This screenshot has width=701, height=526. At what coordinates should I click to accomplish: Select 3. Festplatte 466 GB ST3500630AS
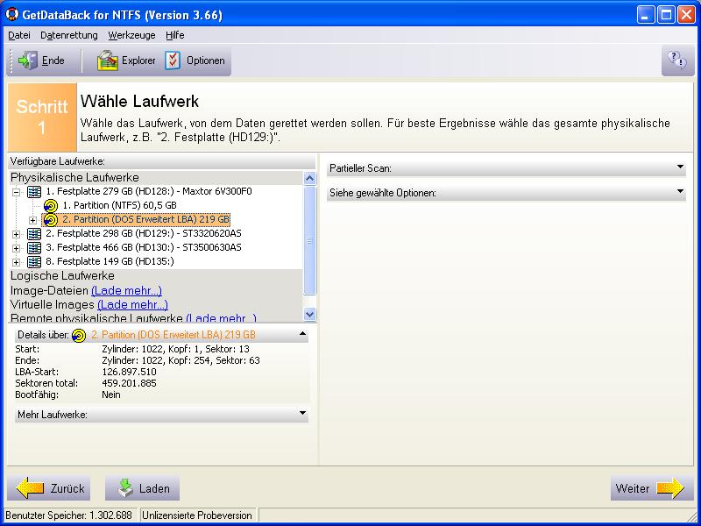click(x=144, y=247)
